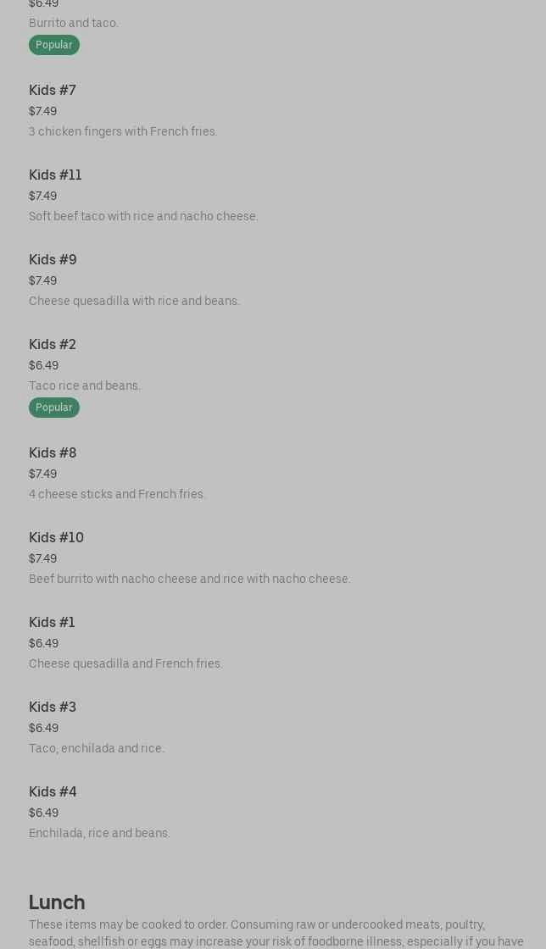Select the Kids #11 menu item
Screen dimensions: 546x949
point(55,175)
